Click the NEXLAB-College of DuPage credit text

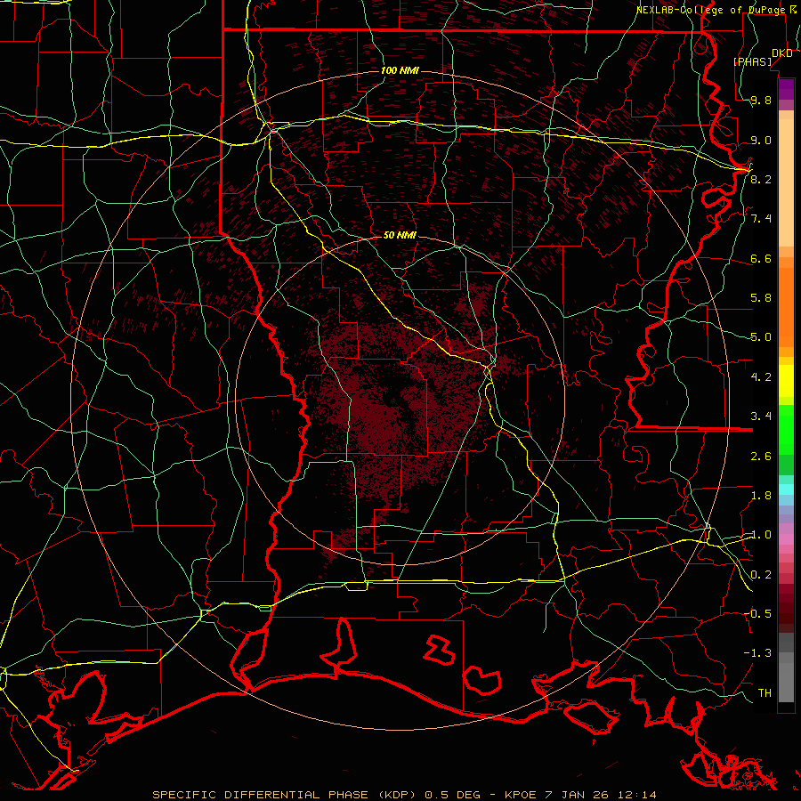[x=710, y=10]
